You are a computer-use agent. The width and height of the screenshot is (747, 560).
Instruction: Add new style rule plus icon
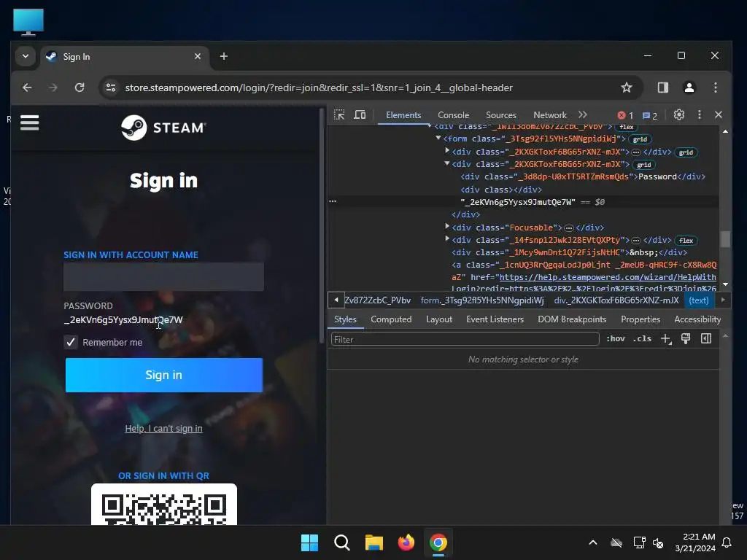(665, 338)
